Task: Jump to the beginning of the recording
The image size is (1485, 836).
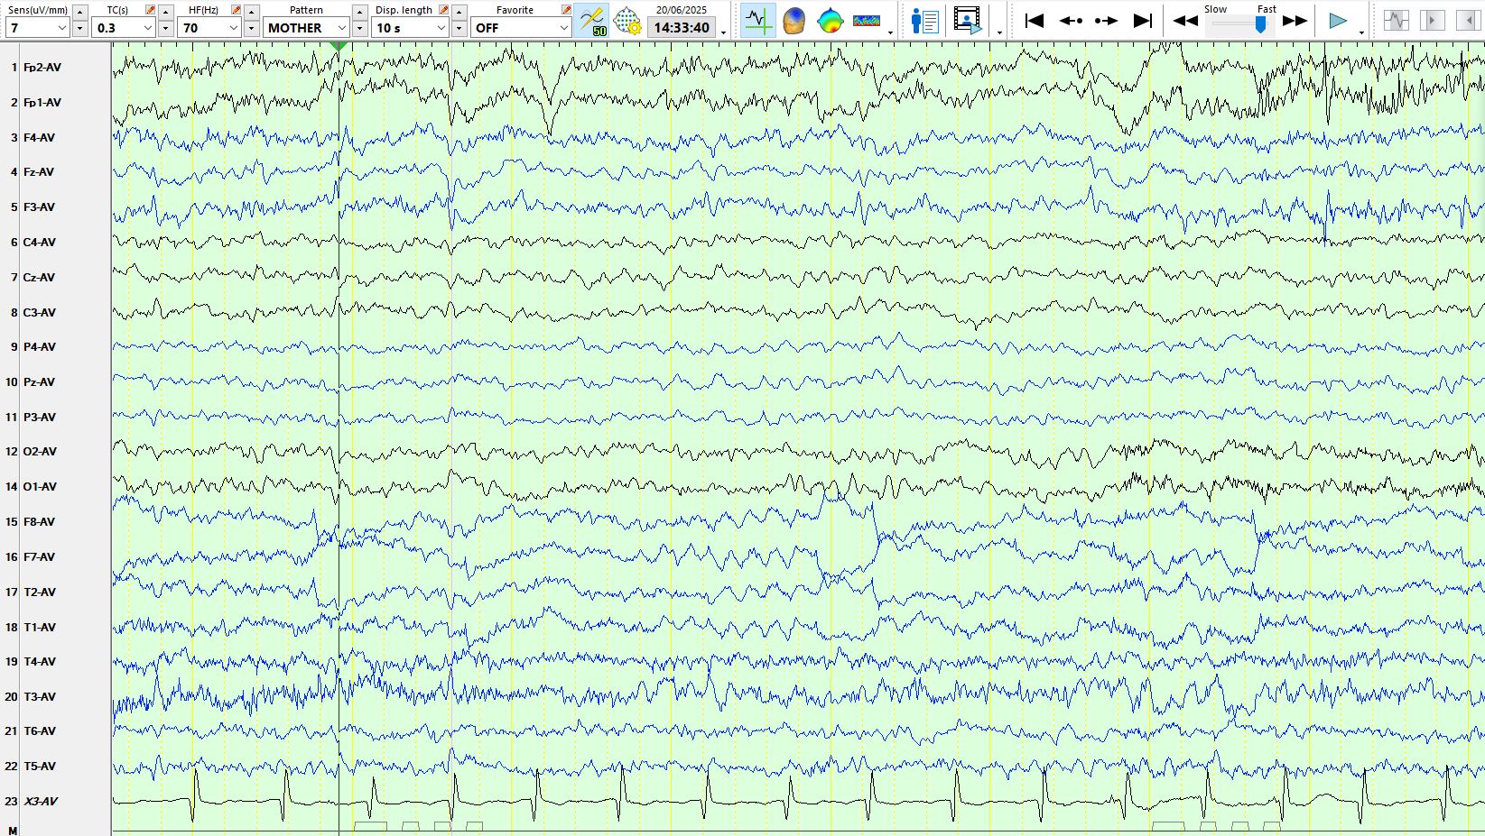Action: [1035, 20]
